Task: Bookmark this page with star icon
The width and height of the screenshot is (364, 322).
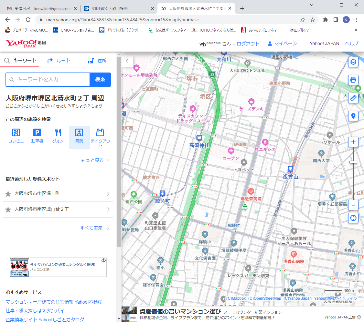Action: tap(313, 20)
